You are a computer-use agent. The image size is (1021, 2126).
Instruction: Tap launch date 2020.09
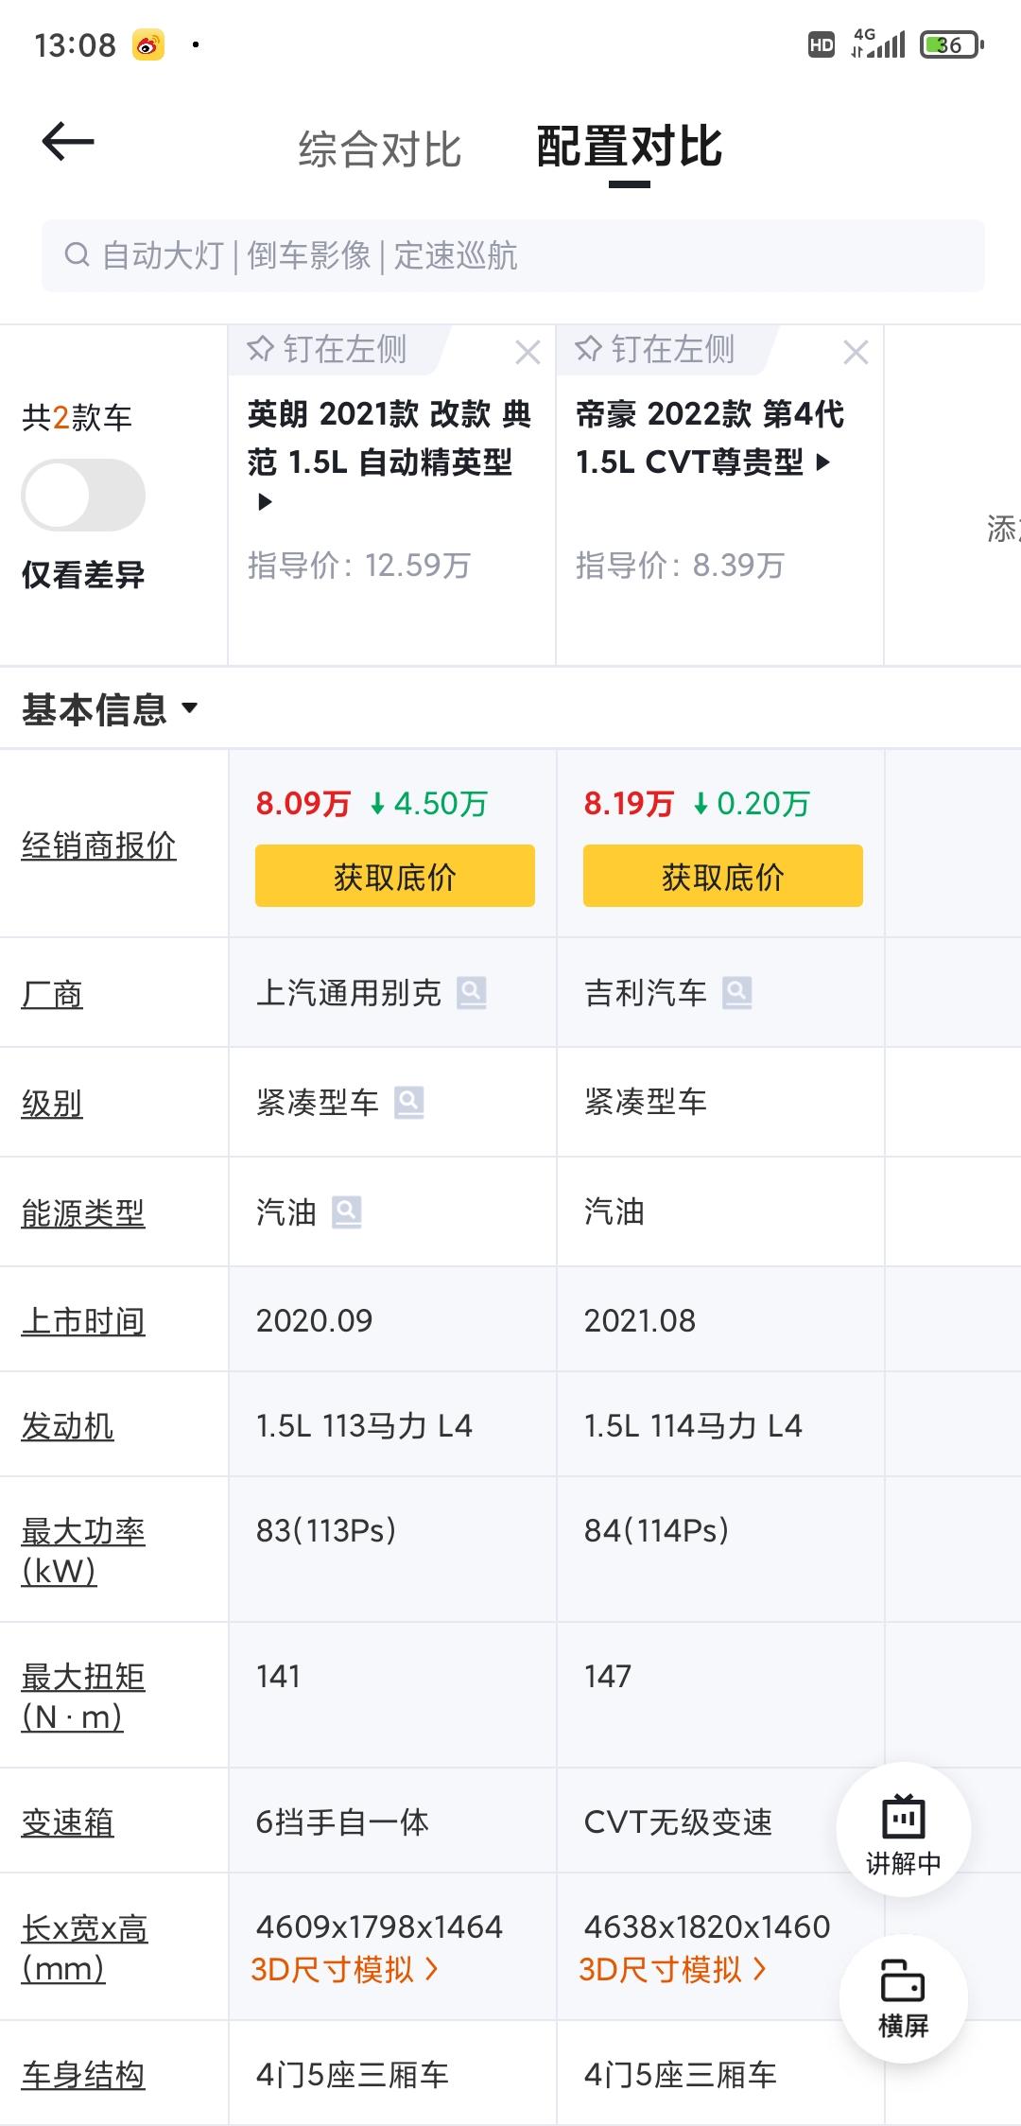click(314, 1320)
